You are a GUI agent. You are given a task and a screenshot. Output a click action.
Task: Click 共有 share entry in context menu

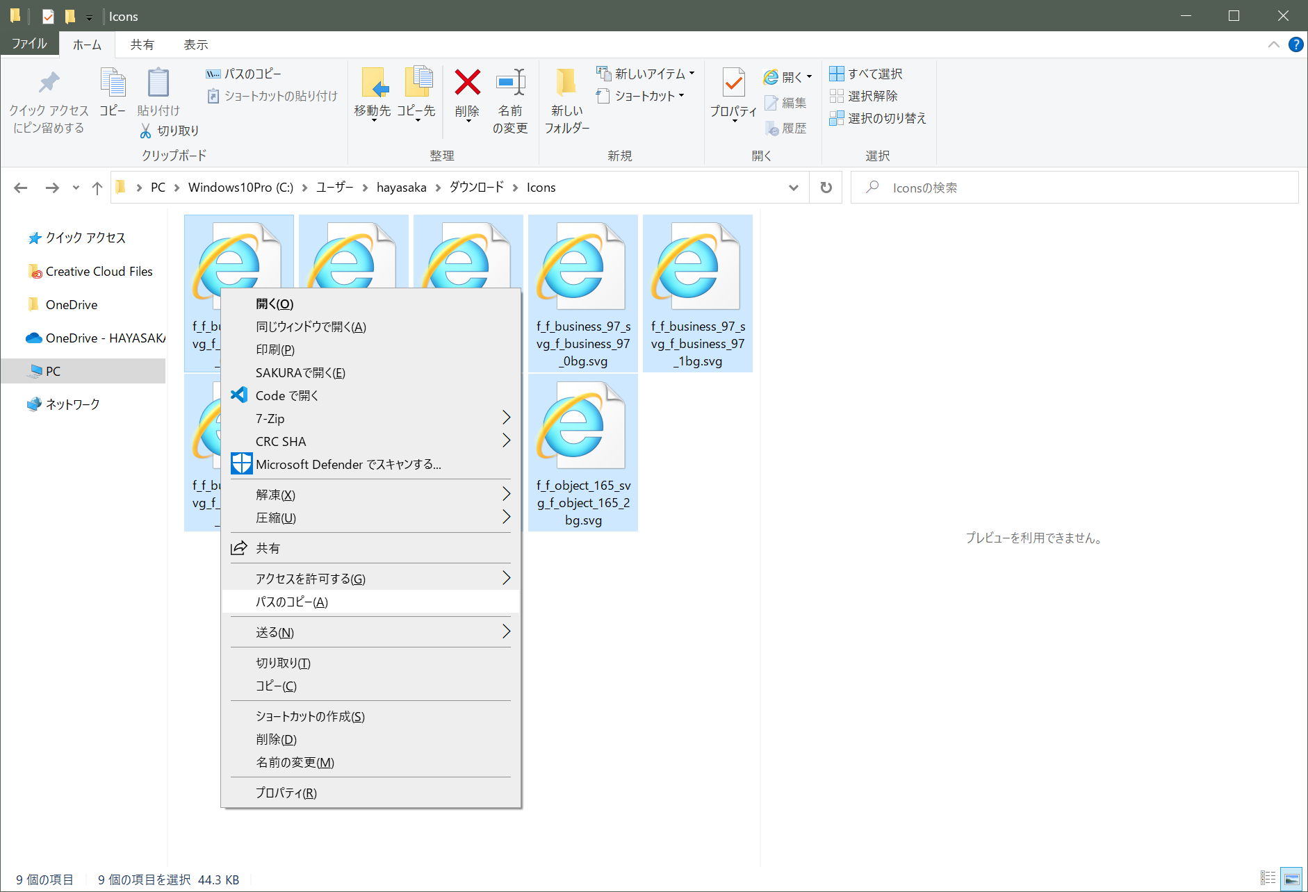point(371,548)
